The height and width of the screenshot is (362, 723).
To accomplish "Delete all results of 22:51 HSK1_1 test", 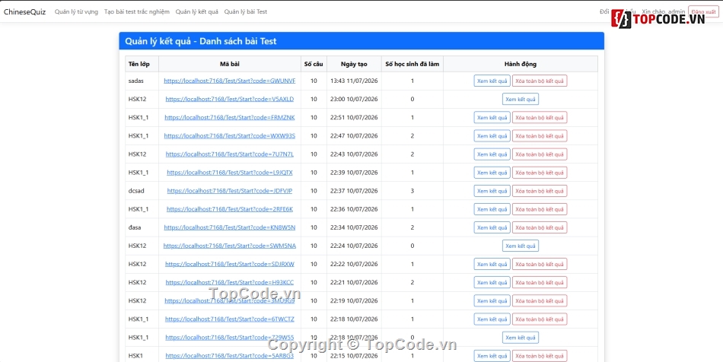I will coord(540,117).
